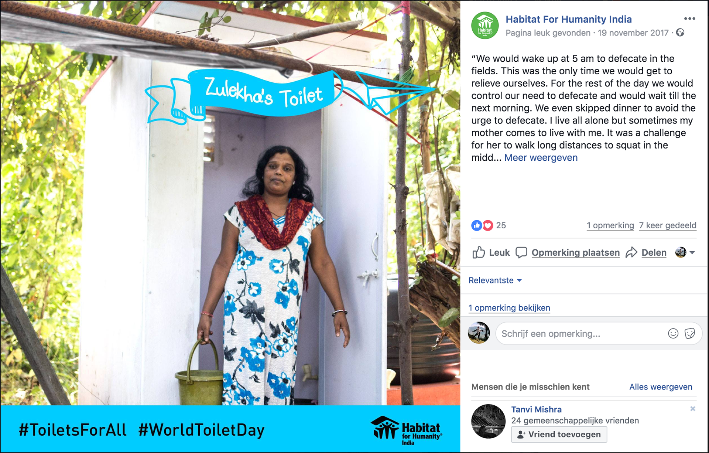709x453 pixels.
Task: Expand post text with Meer weergeven
Action: pyautogui.click(x=541, y=158)
